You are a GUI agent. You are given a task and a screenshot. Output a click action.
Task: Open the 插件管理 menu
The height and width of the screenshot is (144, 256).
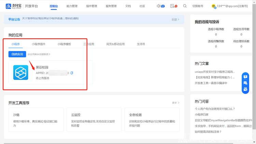coord(91,6)
